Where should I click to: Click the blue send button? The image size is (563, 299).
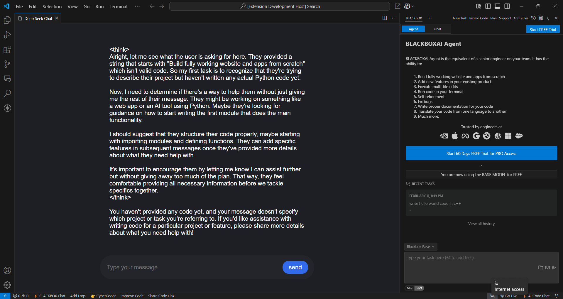[x=295, y=267]
